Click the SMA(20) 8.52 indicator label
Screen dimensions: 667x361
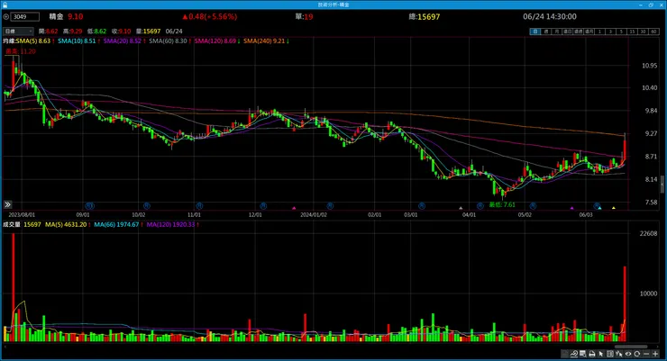[x=124, y=41]
